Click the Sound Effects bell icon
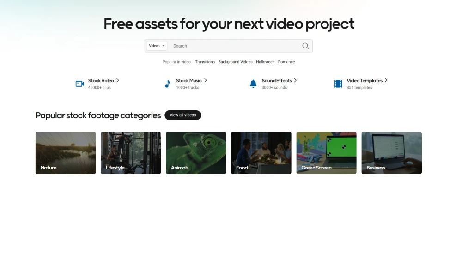 point(253,84)
